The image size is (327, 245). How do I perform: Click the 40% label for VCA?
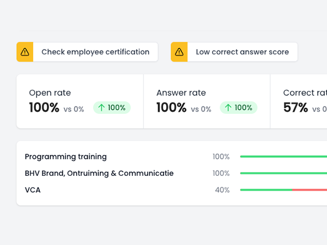[222, 190]
